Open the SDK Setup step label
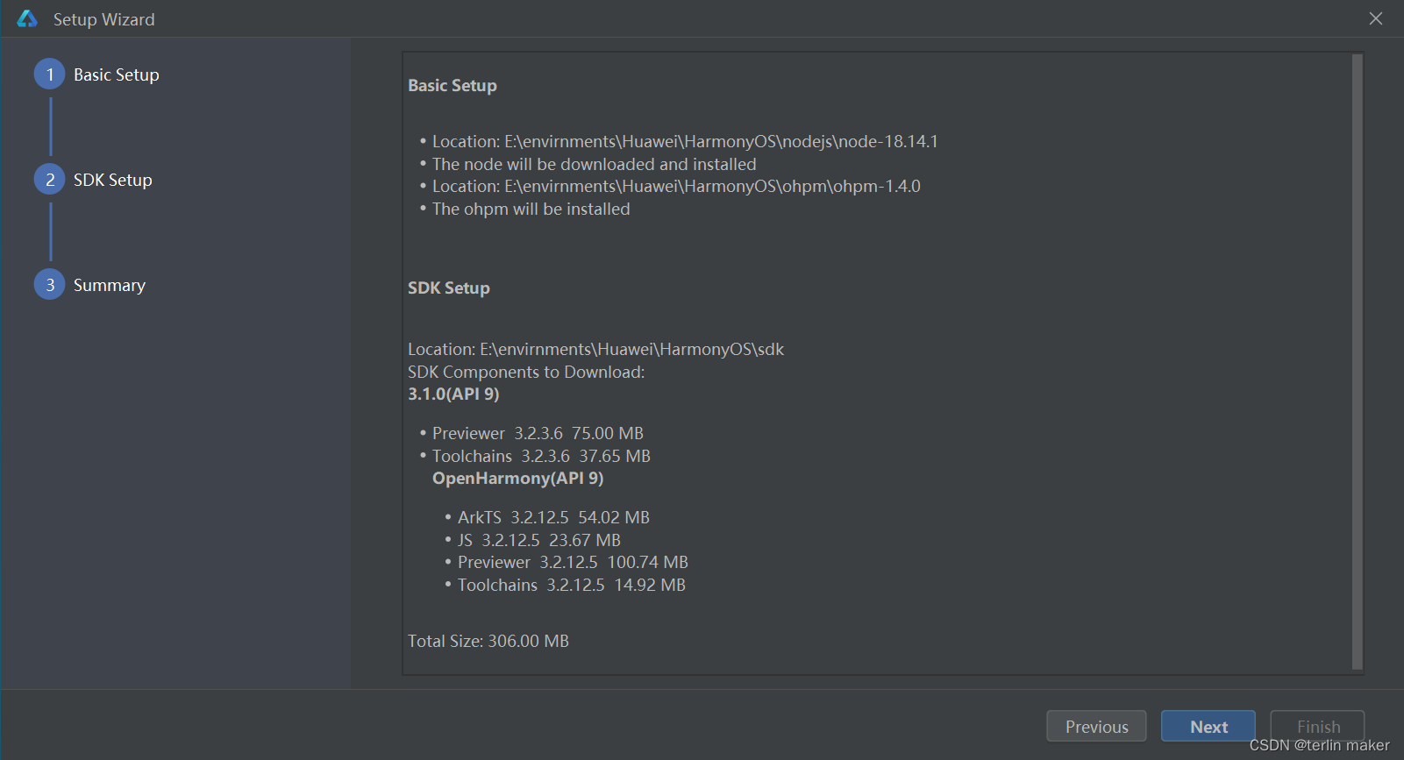 pyautogui.click(x=113, y=180)
